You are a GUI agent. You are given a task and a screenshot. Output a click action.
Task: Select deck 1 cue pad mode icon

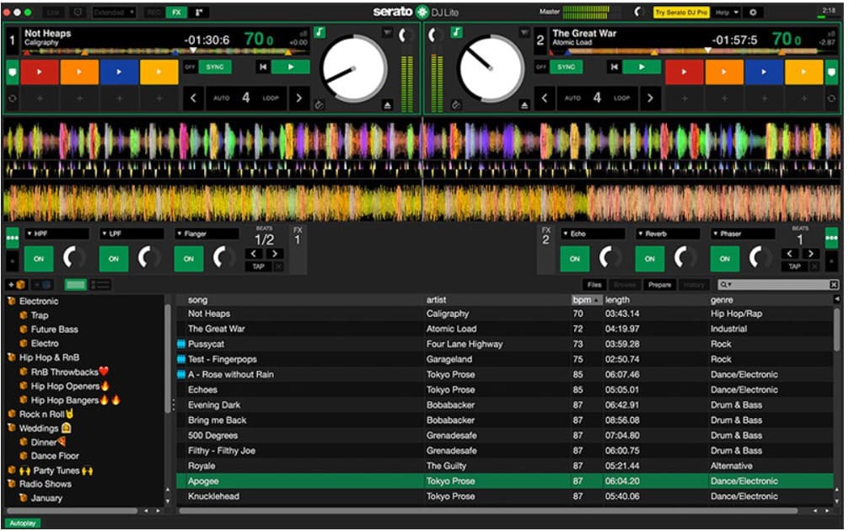tap(13, 72)
